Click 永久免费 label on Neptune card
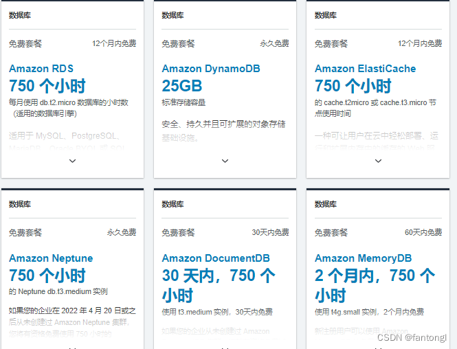457x349 pixels. coord(122,232)
